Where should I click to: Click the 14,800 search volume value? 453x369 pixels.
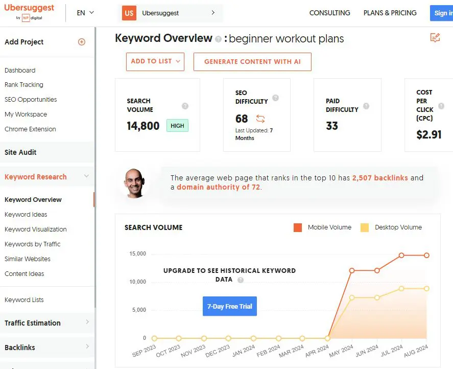[x=143, y=126]
